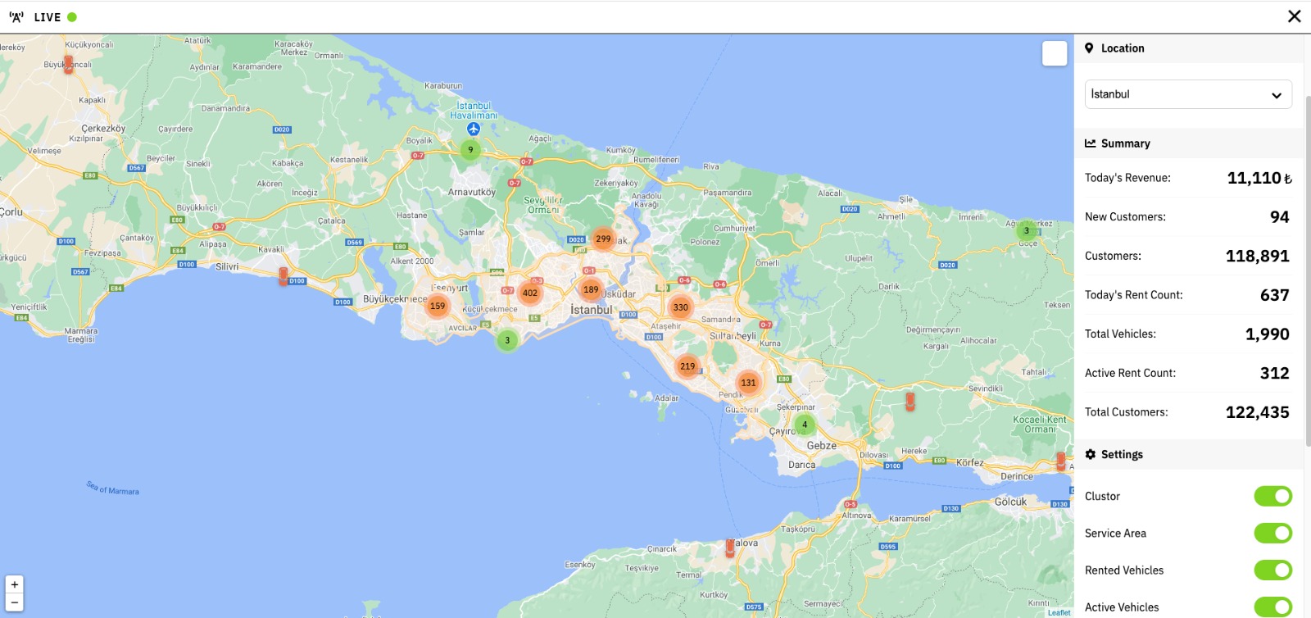
Task: Select the vehicle marker at Yalova
Action: [730, 548]
